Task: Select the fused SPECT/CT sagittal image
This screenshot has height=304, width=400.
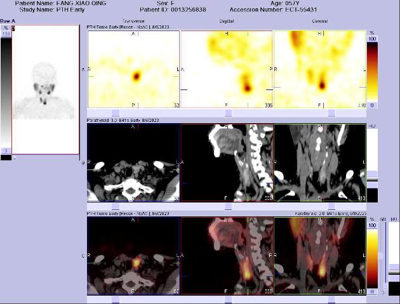Action: 227,256
